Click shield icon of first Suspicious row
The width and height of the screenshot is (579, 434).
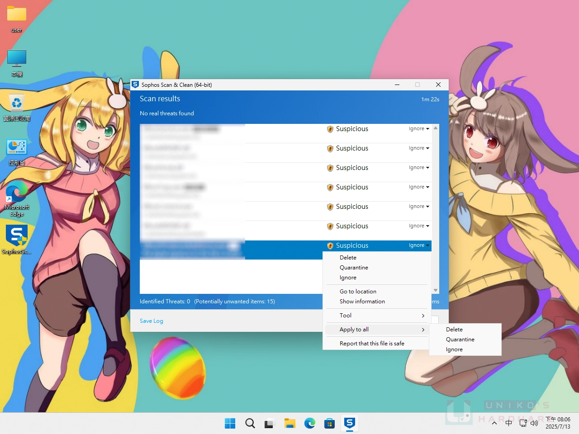(330, 129)
